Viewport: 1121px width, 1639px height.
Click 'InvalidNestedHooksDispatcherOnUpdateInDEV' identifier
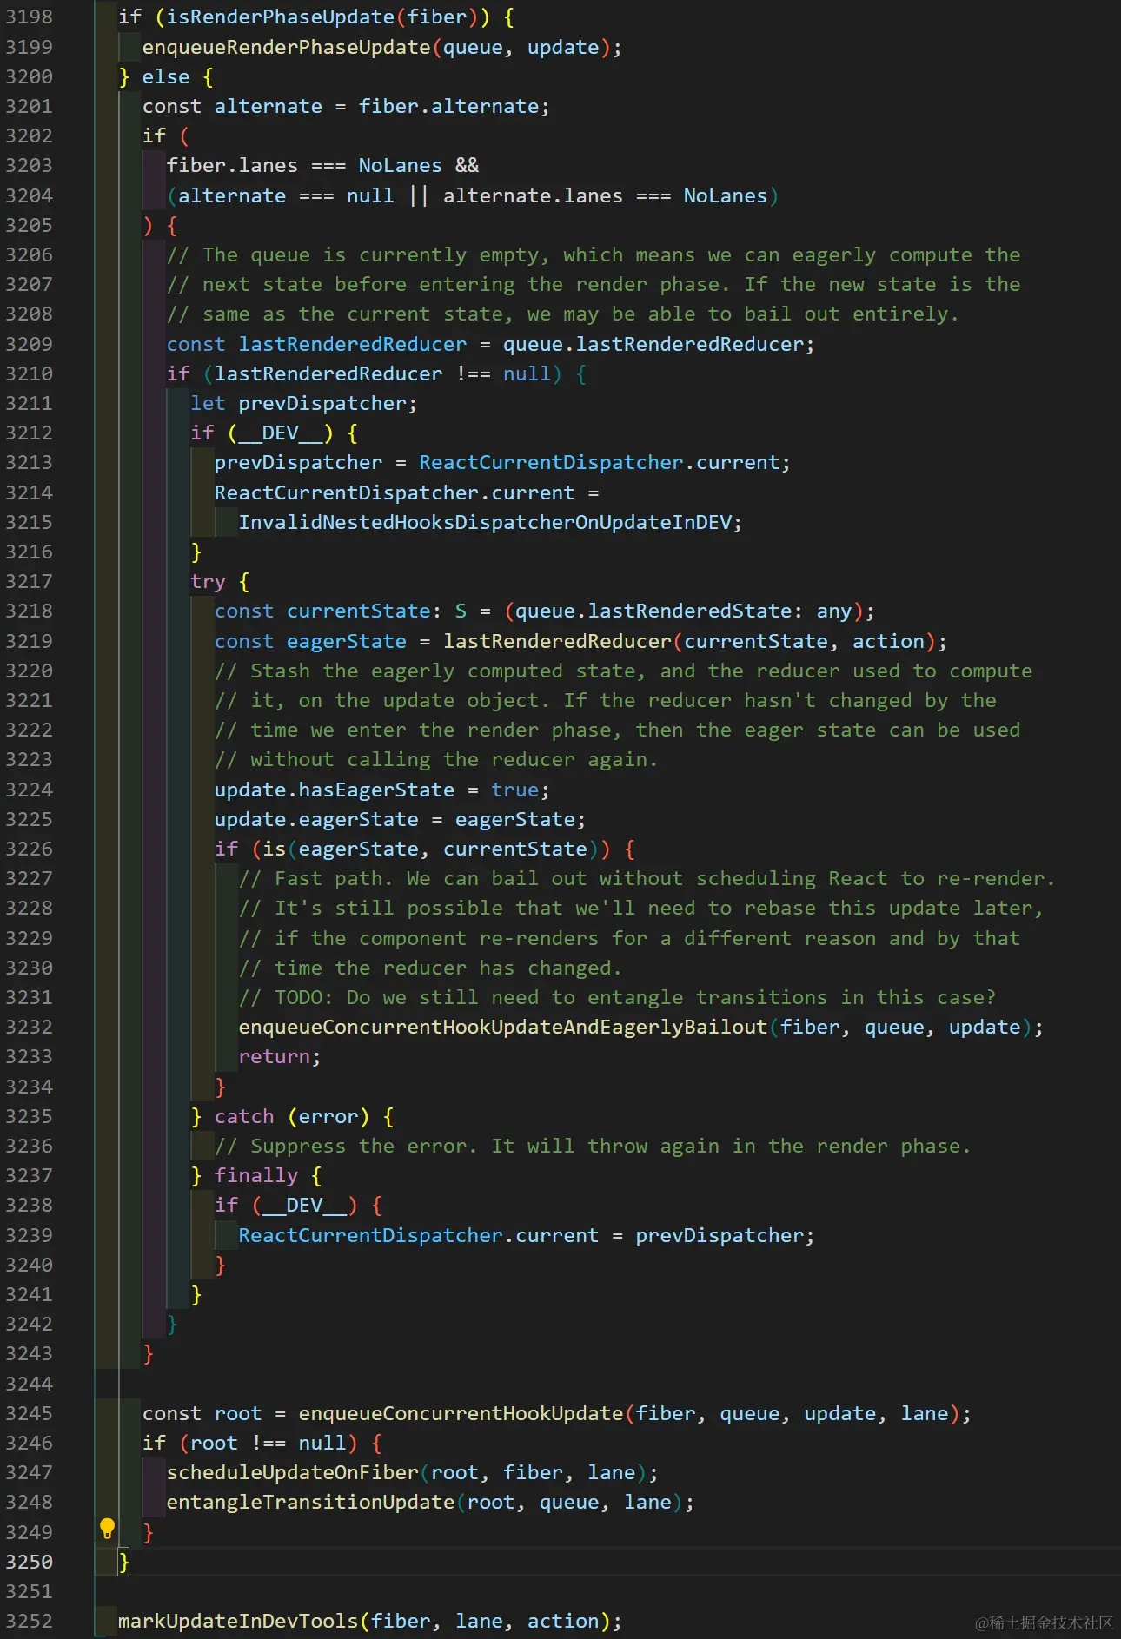(x=485, y=522)
